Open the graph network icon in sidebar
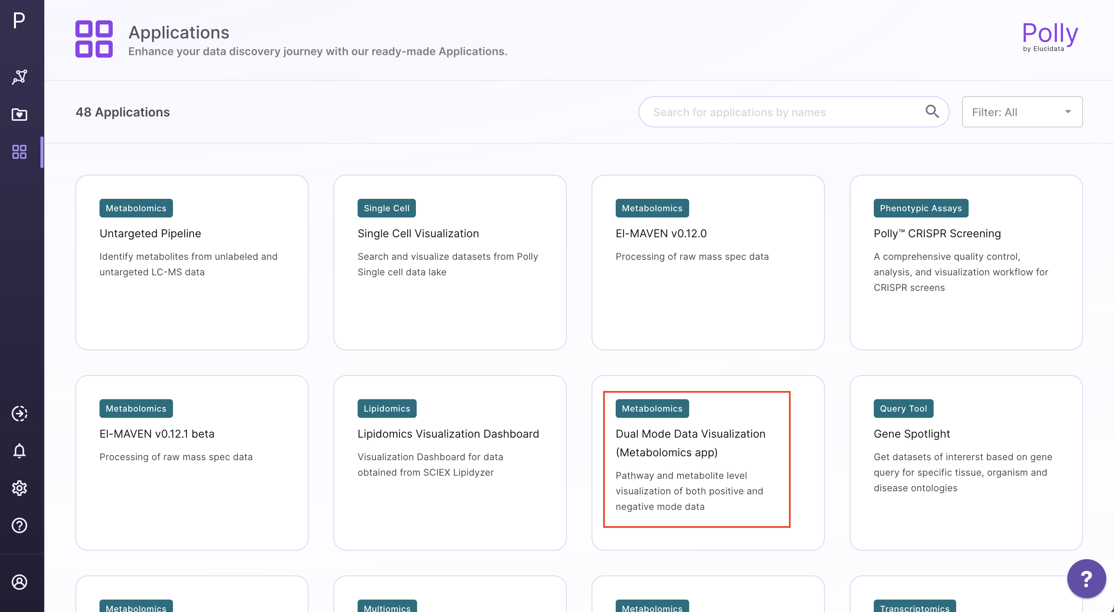Image resolution: width=1114 pixels, height=612 pixels. click(x=19, y=77)
